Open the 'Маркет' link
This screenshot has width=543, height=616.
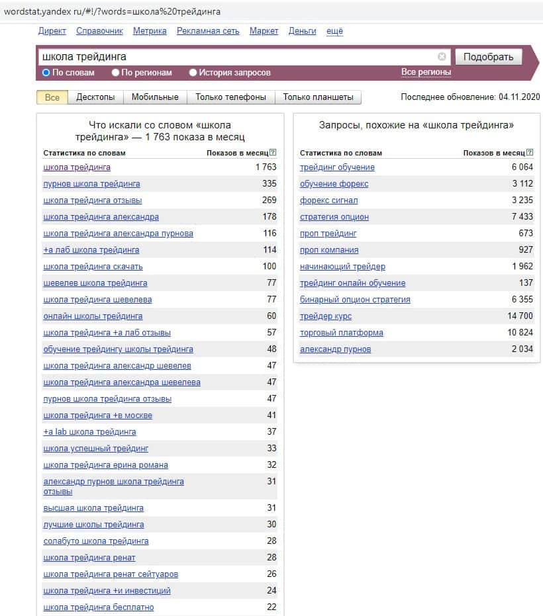coord(264,31)
